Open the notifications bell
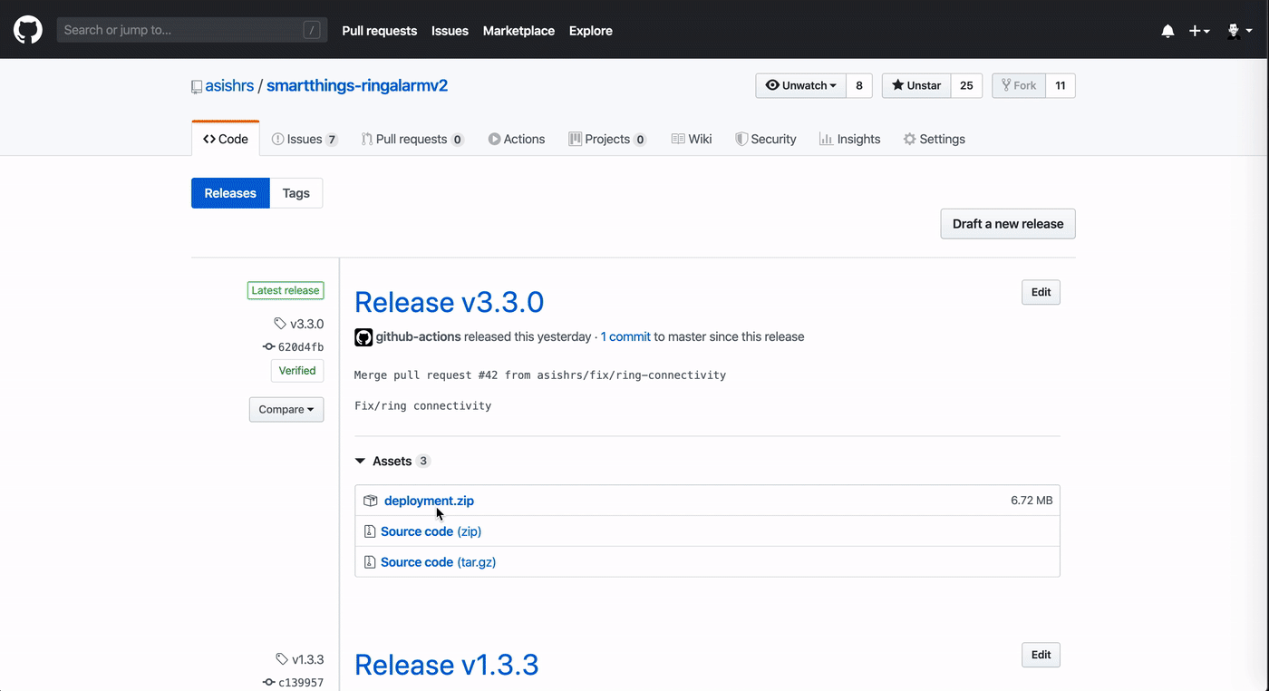The image size is (1269, 691). click(x=1167, y=31)
